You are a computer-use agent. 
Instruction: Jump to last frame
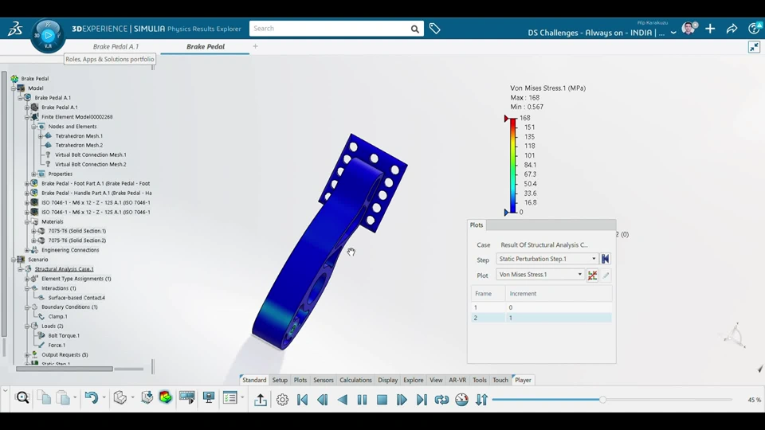pyautogui.click(x=422, y=400)
